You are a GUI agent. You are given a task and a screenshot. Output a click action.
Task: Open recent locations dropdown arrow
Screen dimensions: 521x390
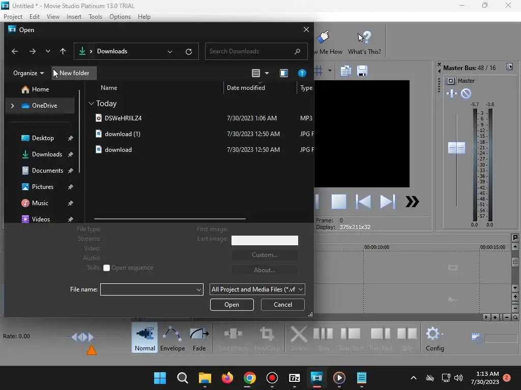coord(48,51)
